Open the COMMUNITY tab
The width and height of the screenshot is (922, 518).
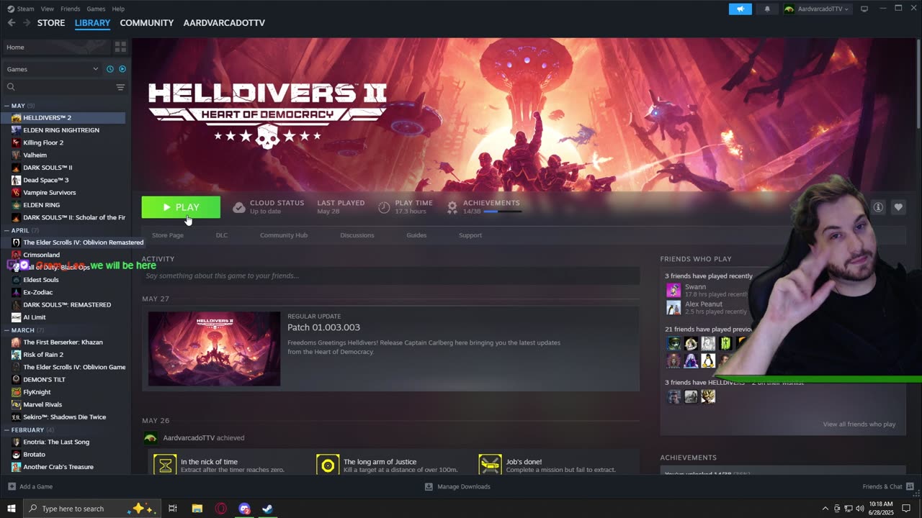pos(146,23)
